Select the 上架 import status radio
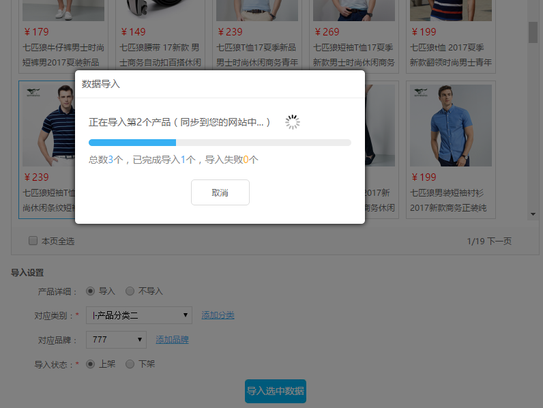 tap(90, 364)
